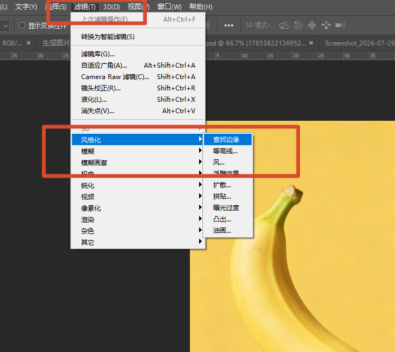Choose 液化(L)... filter
Viewport: 395px width, 352px height.
pos(138,100)
